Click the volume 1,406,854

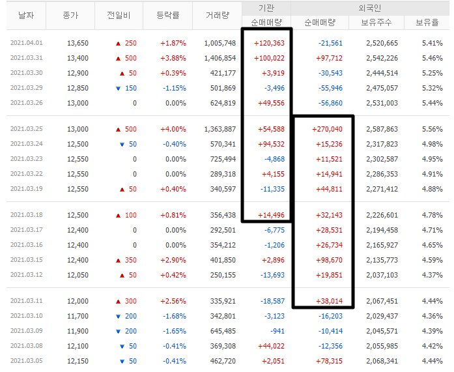tap(220, 58)
